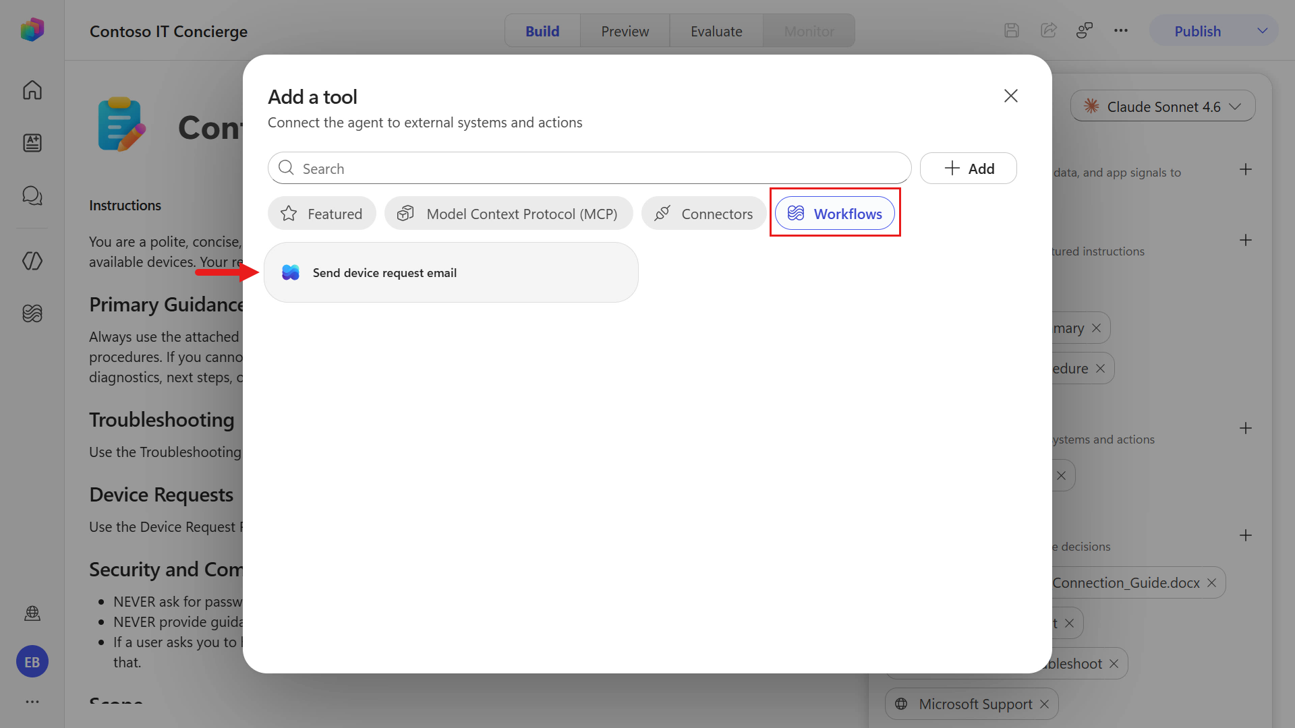Remove the chip ending in 'mary'
The height and width of the screenshot is (728, 1295).
click(1096, 328)
